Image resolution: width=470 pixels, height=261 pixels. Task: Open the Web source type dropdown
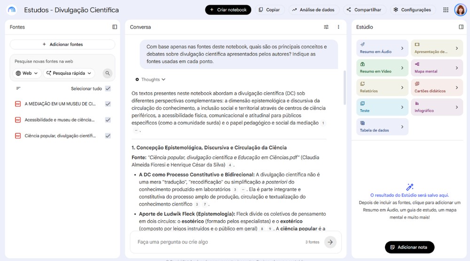(x=27, y=73)
